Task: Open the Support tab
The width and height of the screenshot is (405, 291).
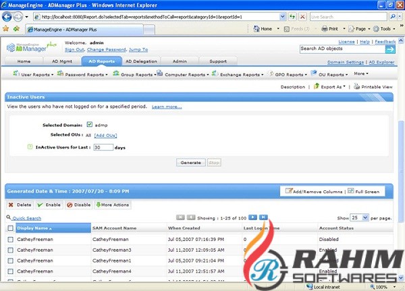Action: [x=218, y=61]
